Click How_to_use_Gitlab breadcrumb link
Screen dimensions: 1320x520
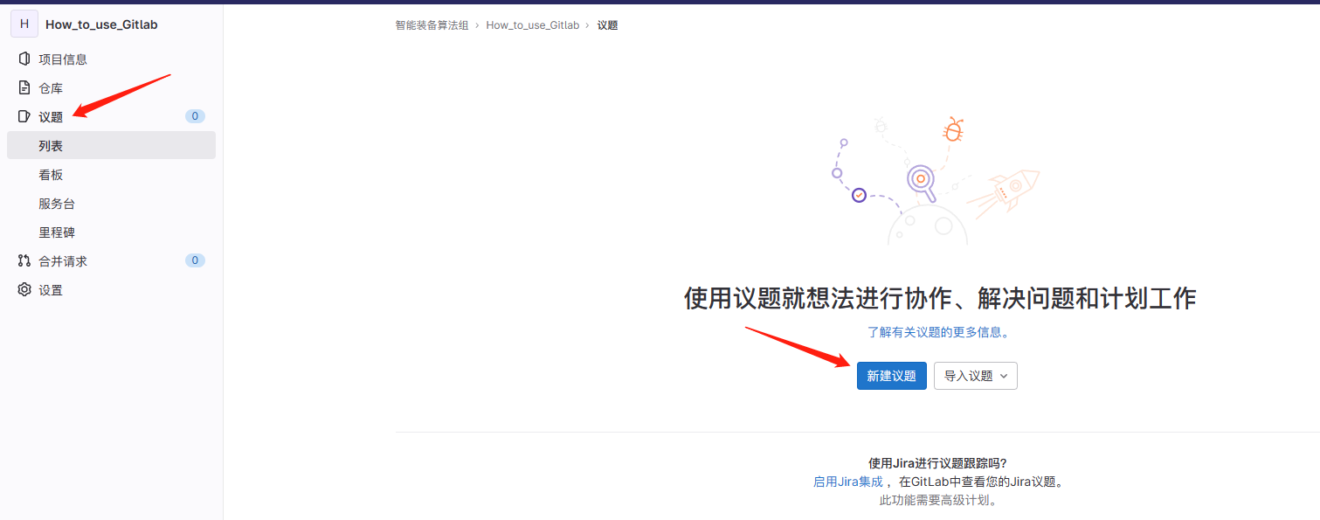[533, 25]
